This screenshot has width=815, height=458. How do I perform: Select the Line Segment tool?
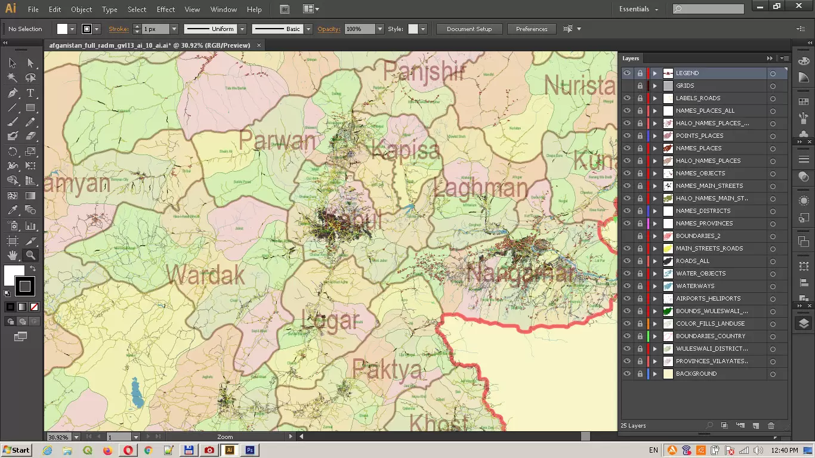click(13, 108)
